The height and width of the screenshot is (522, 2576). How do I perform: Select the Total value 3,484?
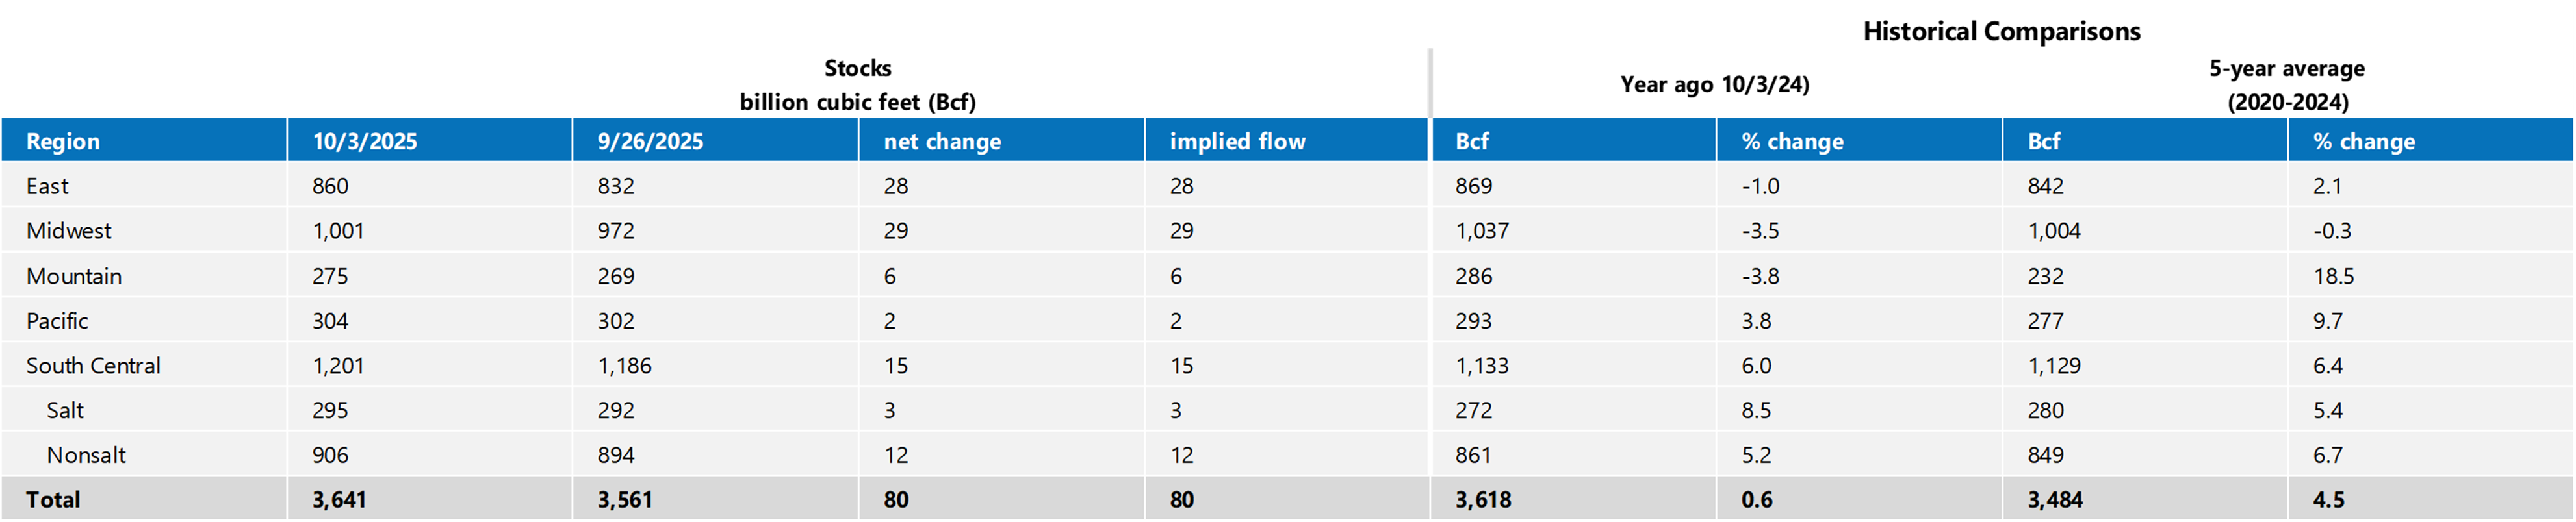coord(2055,500)
